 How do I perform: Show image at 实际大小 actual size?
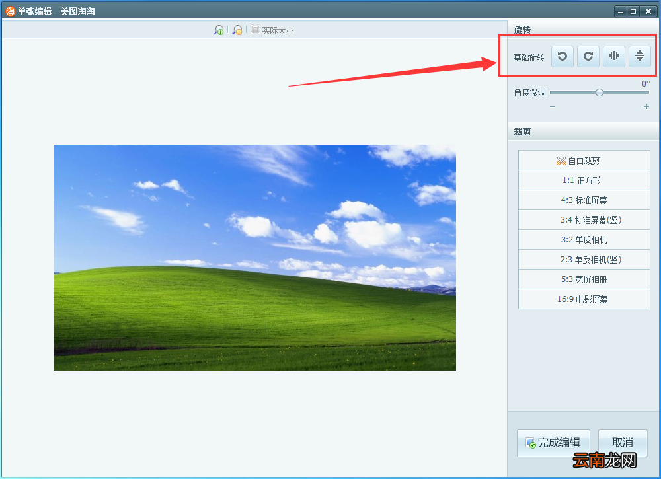tap(272, 30)
